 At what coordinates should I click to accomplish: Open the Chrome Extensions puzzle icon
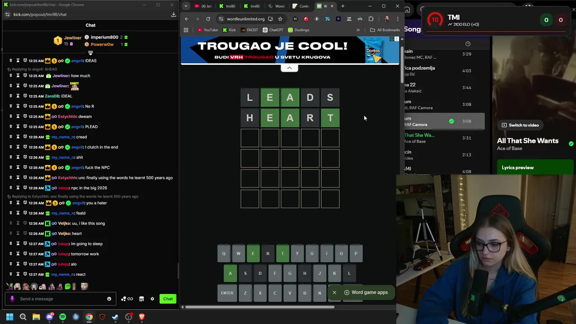(x=371, y=19)
